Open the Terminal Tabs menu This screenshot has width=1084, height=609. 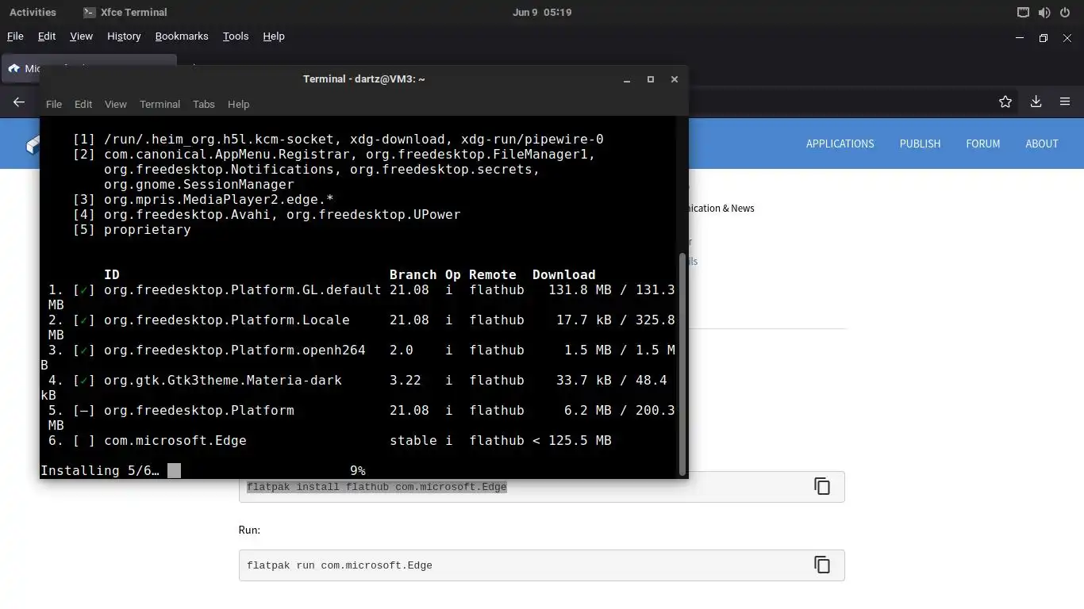tap(204, 104)
